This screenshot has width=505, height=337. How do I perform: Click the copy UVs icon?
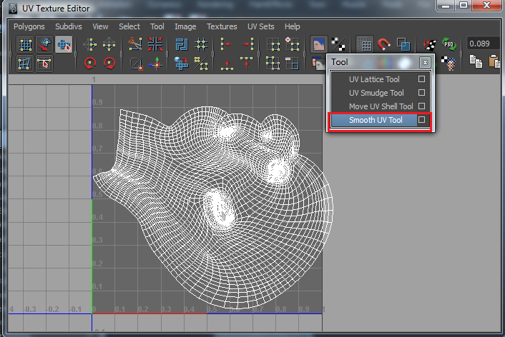pos(476,63)
